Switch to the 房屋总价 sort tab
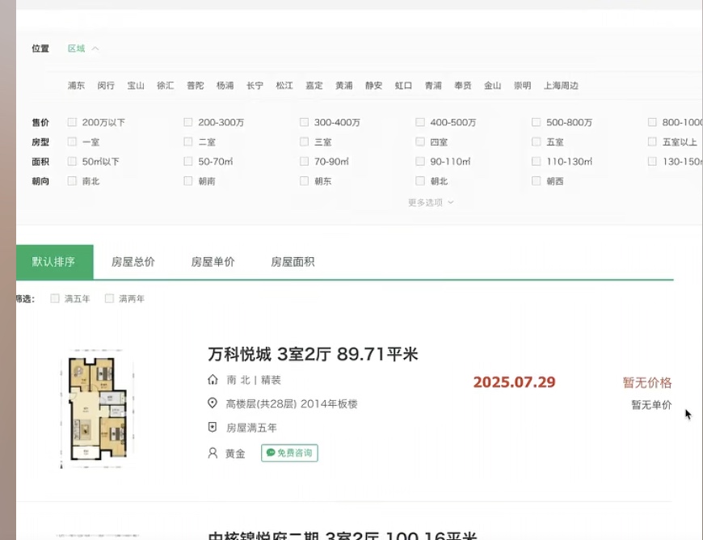Image resolution: width=703 pixels, height=540 pixels. click(x=133, y=262)
